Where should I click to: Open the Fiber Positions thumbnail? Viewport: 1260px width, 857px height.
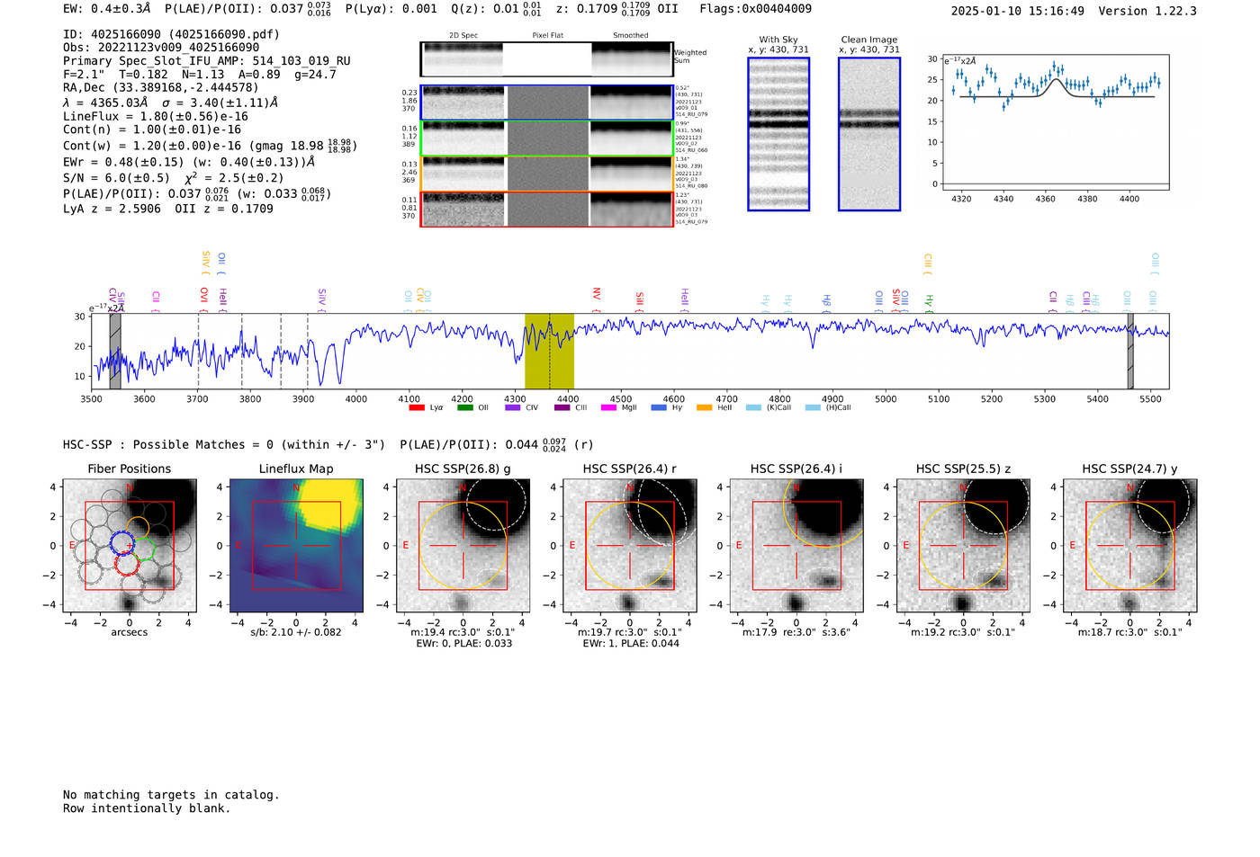pyautogui.click(x=130, y=546)
